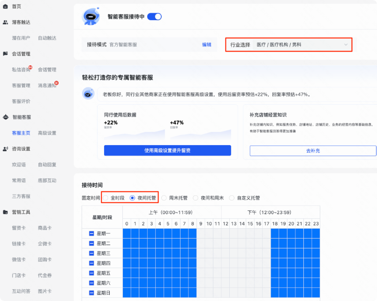Select the 夜间和周末 radio option
The height and width of the screenshot is (301, 377).
(196, 198)
